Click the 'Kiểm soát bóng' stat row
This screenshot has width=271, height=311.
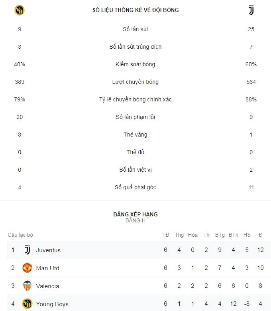click(x=135, y=64)
